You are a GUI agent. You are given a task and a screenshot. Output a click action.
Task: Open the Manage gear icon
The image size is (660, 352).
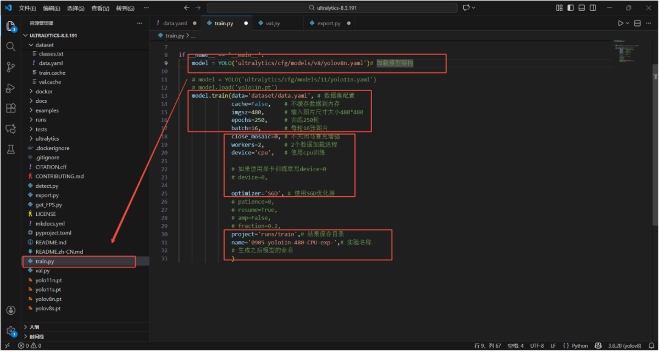click(10, 331)
